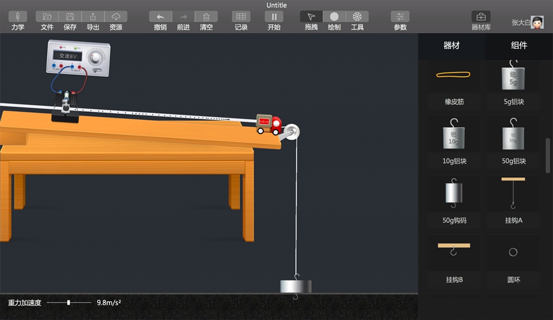Open the 资源 cloud resources icon
553x320 pixels.
coord(116,17)
